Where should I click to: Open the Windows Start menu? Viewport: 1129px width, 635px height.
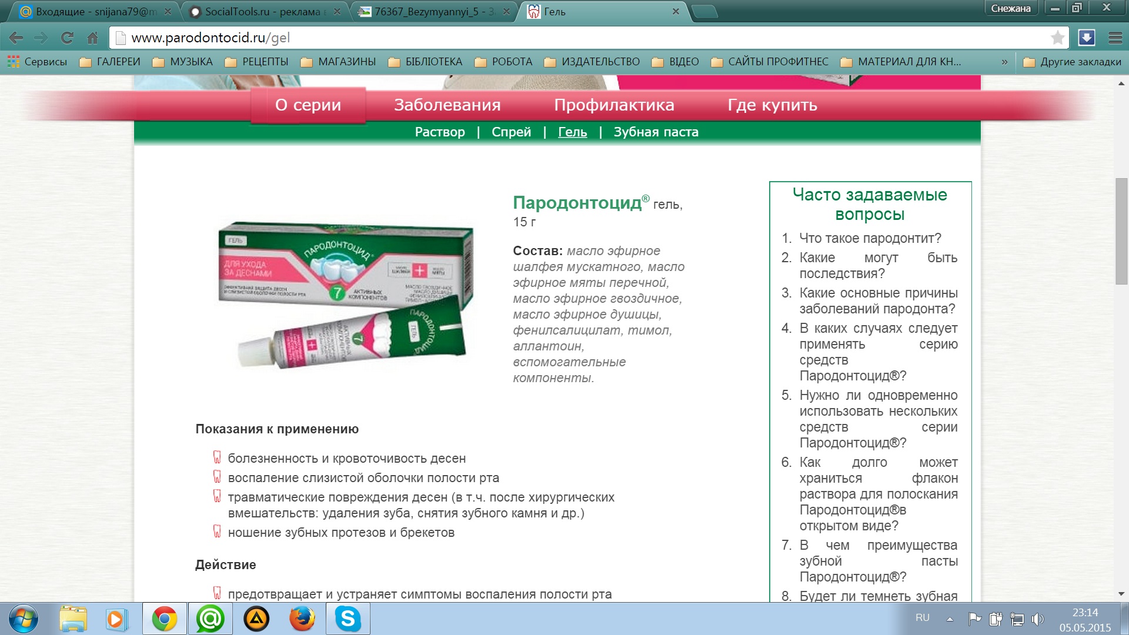click(24, 619)
